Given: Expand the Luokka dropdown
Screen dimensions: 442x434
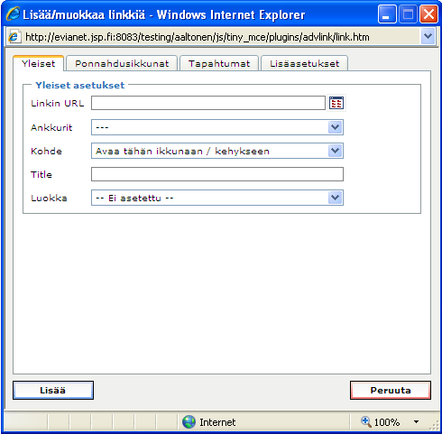Looking at the screenshot, I should click(336, 198).
